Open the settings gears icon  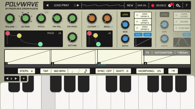(178, 5)
